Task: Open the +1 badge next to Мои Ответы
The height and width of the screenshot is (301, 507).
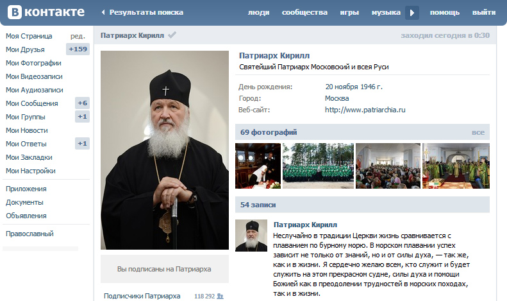Action: pos(82,143)
